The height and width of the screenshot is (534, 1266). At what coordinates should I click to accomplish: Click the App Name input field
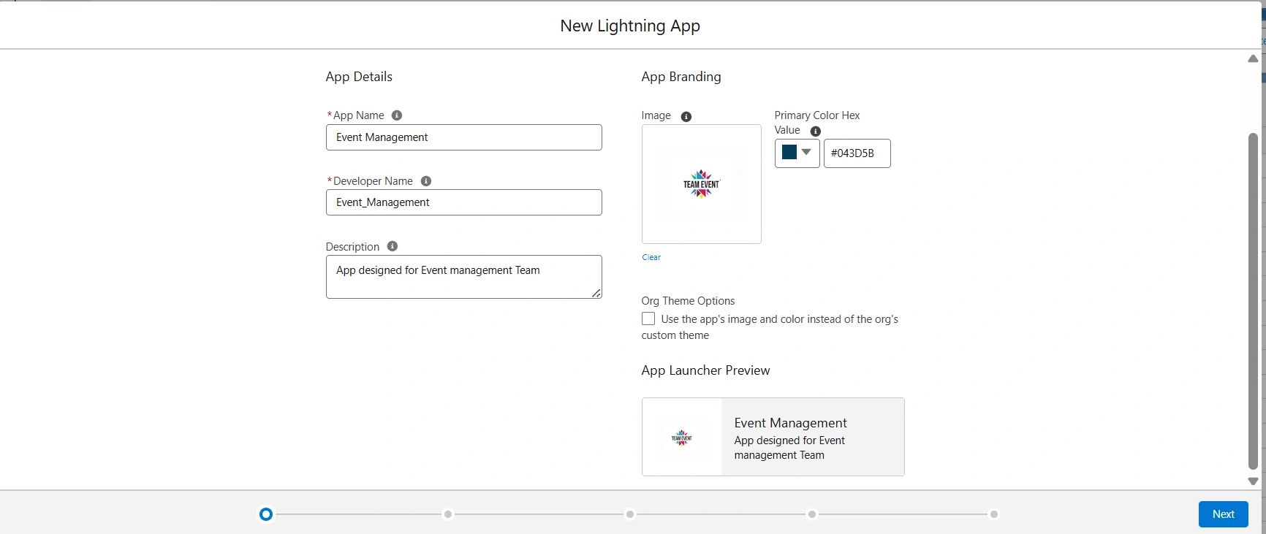tap(464, 137)
